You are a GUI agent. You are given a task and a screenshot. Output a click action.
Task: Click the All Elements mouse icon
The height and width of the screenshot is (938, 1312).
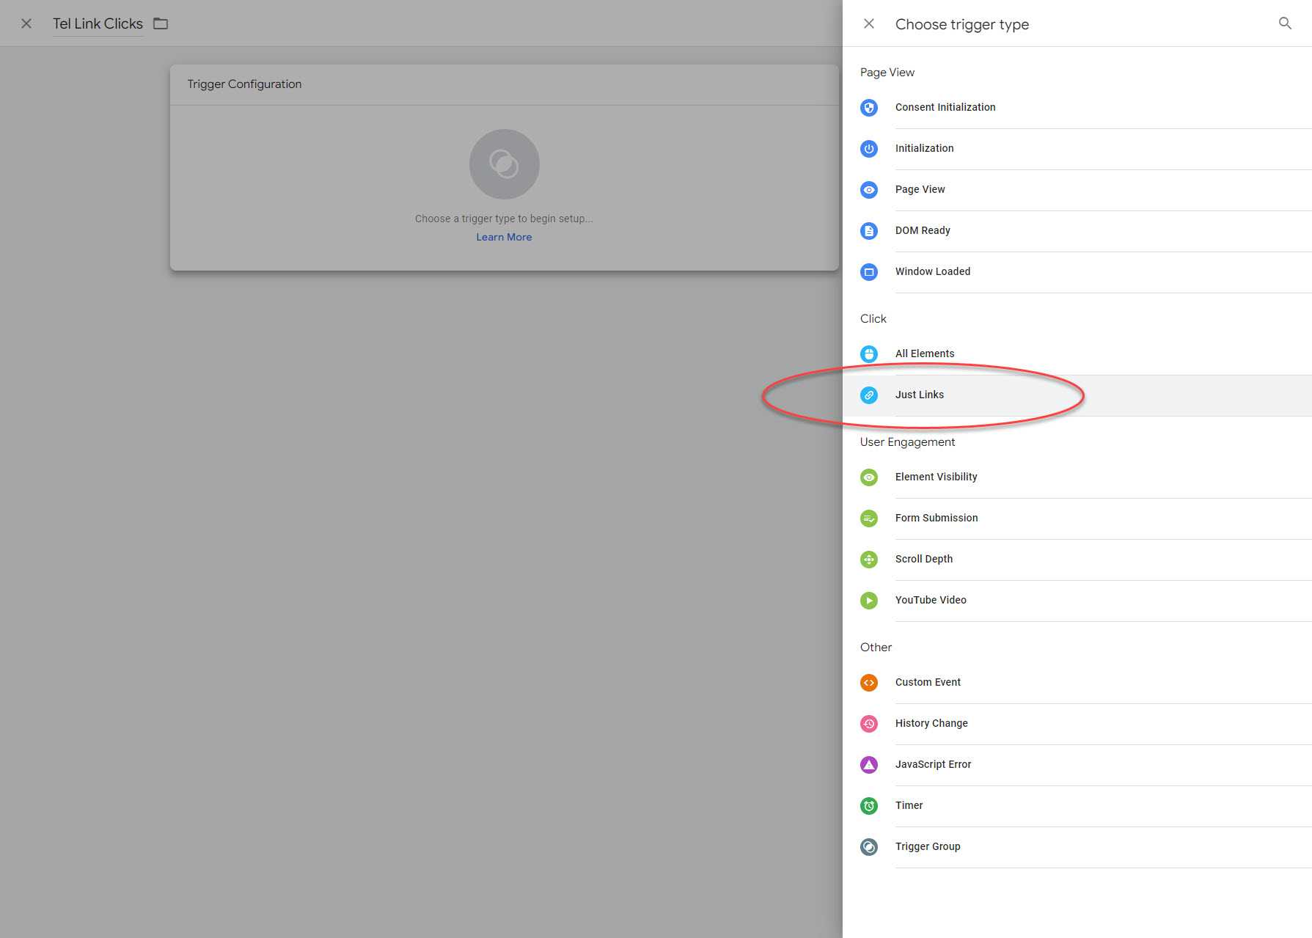869,354
